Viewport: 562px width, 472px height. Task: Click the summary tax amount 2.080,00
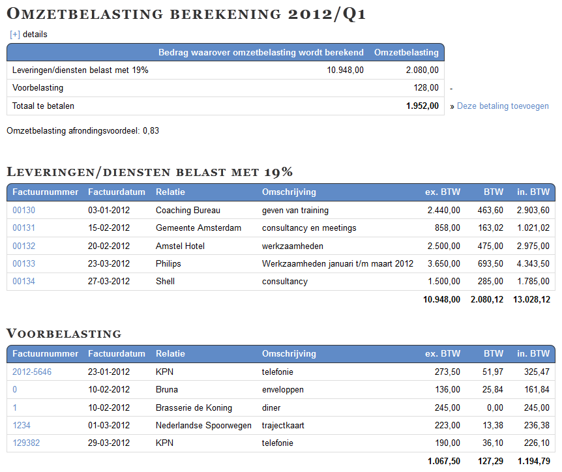click(422, 70)
